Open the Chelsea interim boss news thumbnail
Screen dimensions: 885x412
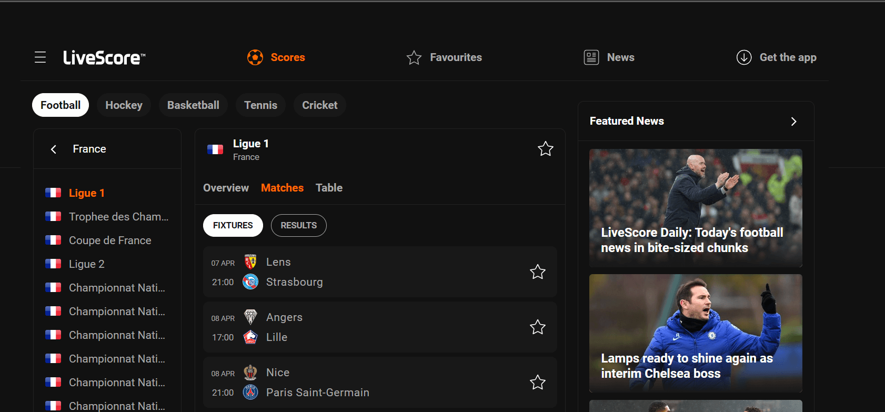pos(696,333)
